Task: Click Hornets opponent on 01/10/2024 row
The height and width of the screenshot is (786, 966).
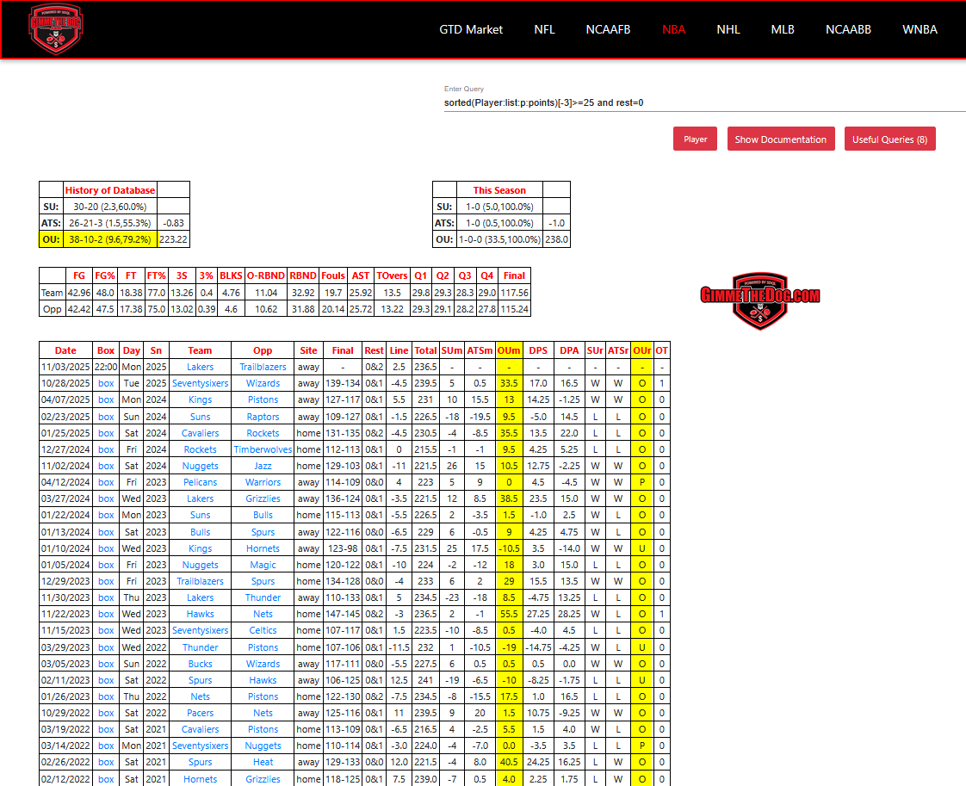Action: pyautogui.click(x=263, y=549)
